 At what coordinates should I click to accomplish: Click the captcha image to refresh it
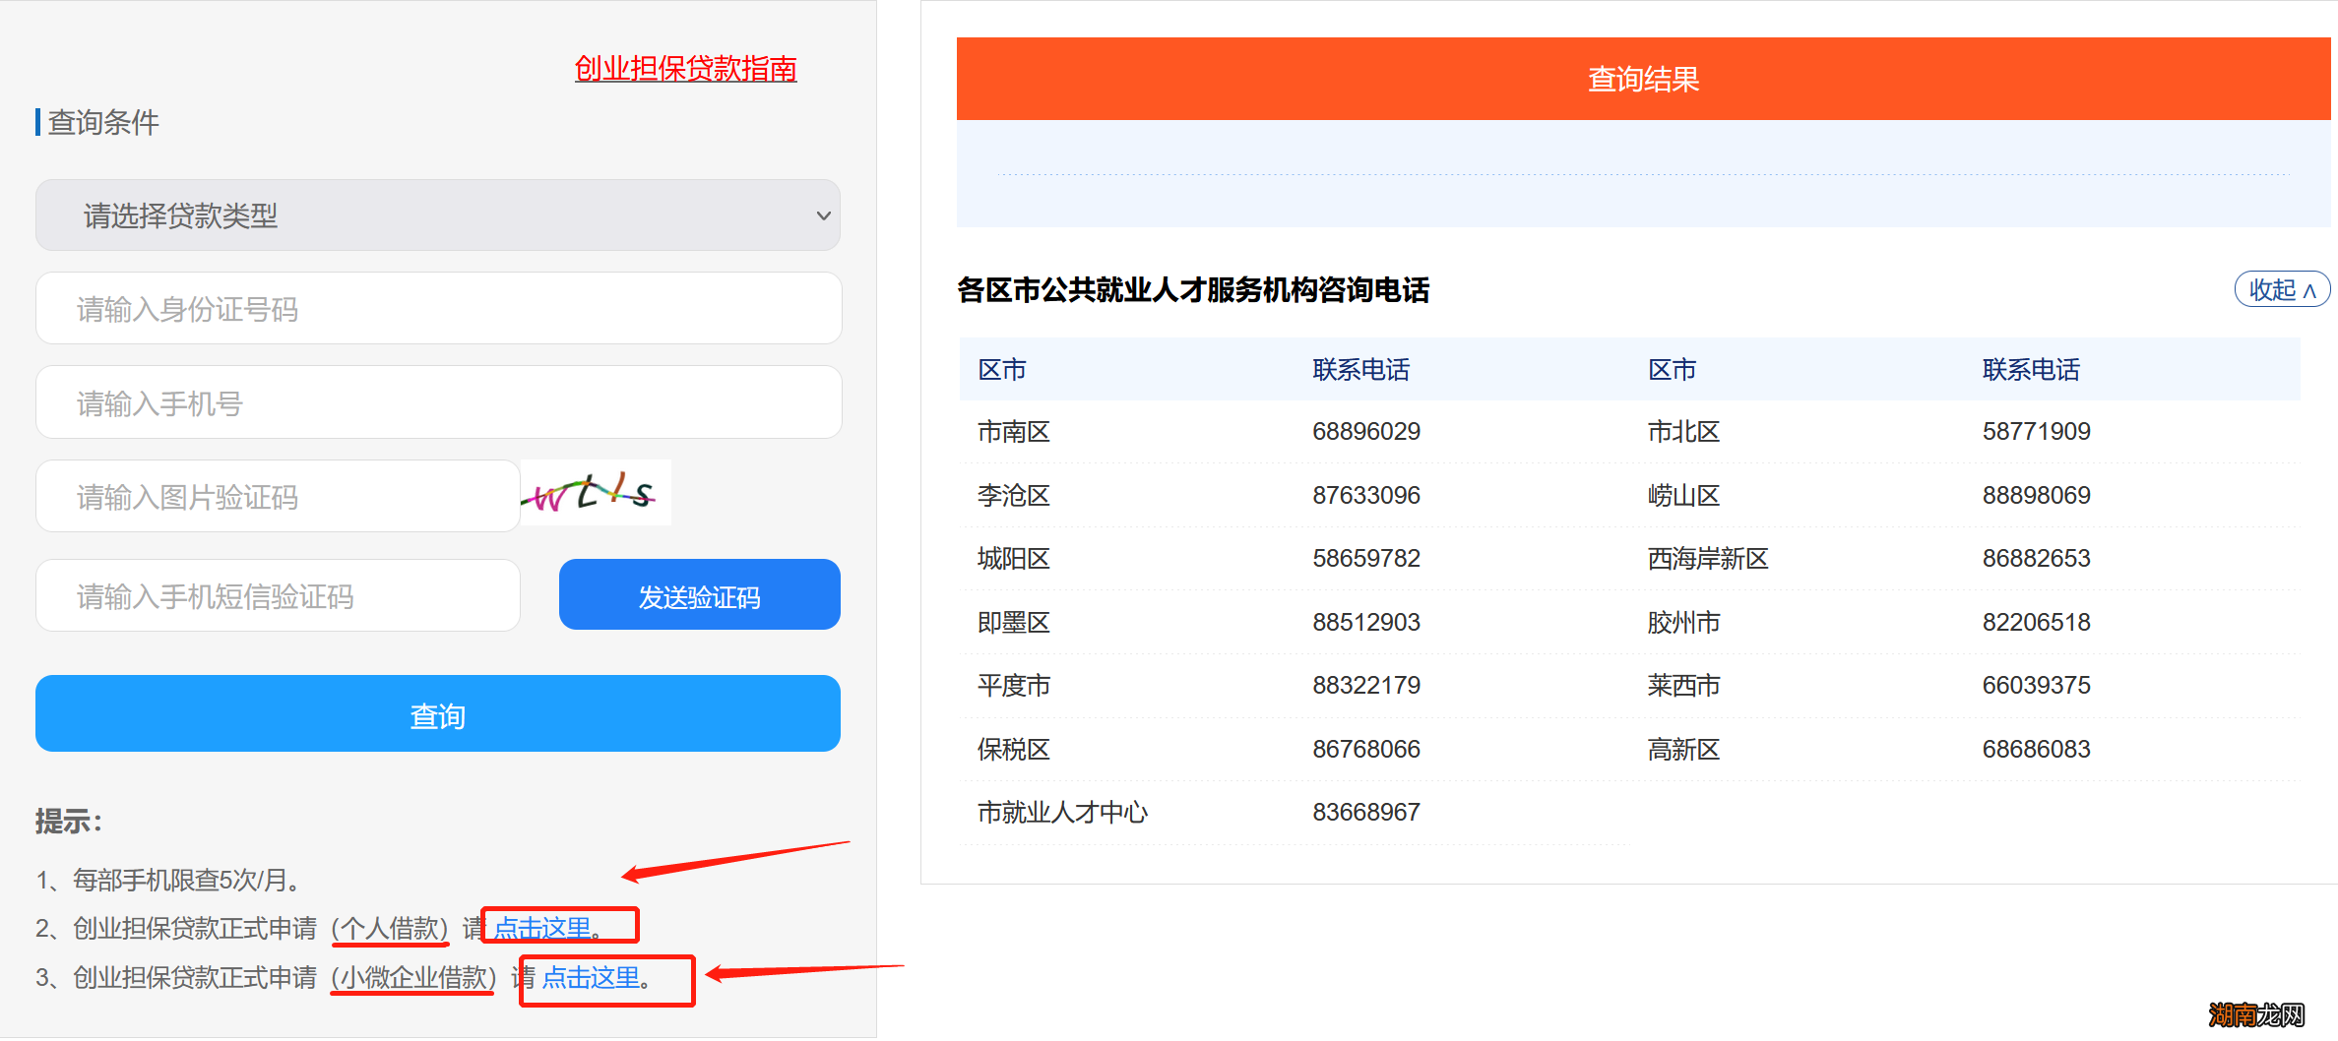tap(594, 494)
